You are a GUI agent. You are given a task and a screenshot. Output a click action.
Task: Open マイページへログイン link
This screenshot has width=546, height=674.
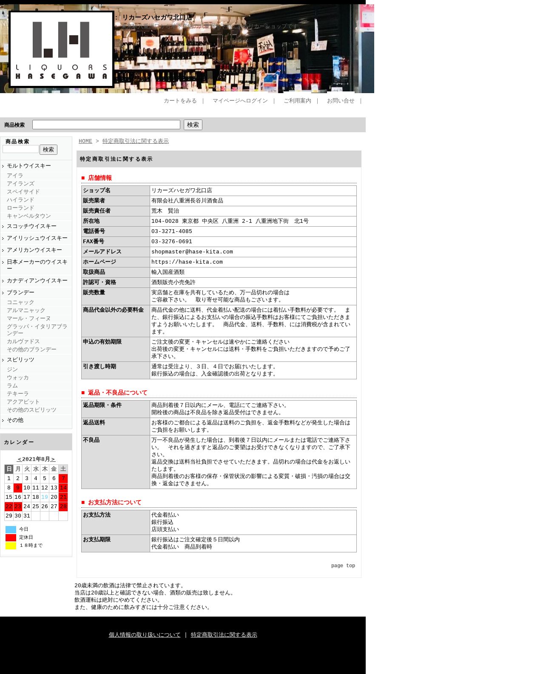[240, 101]
